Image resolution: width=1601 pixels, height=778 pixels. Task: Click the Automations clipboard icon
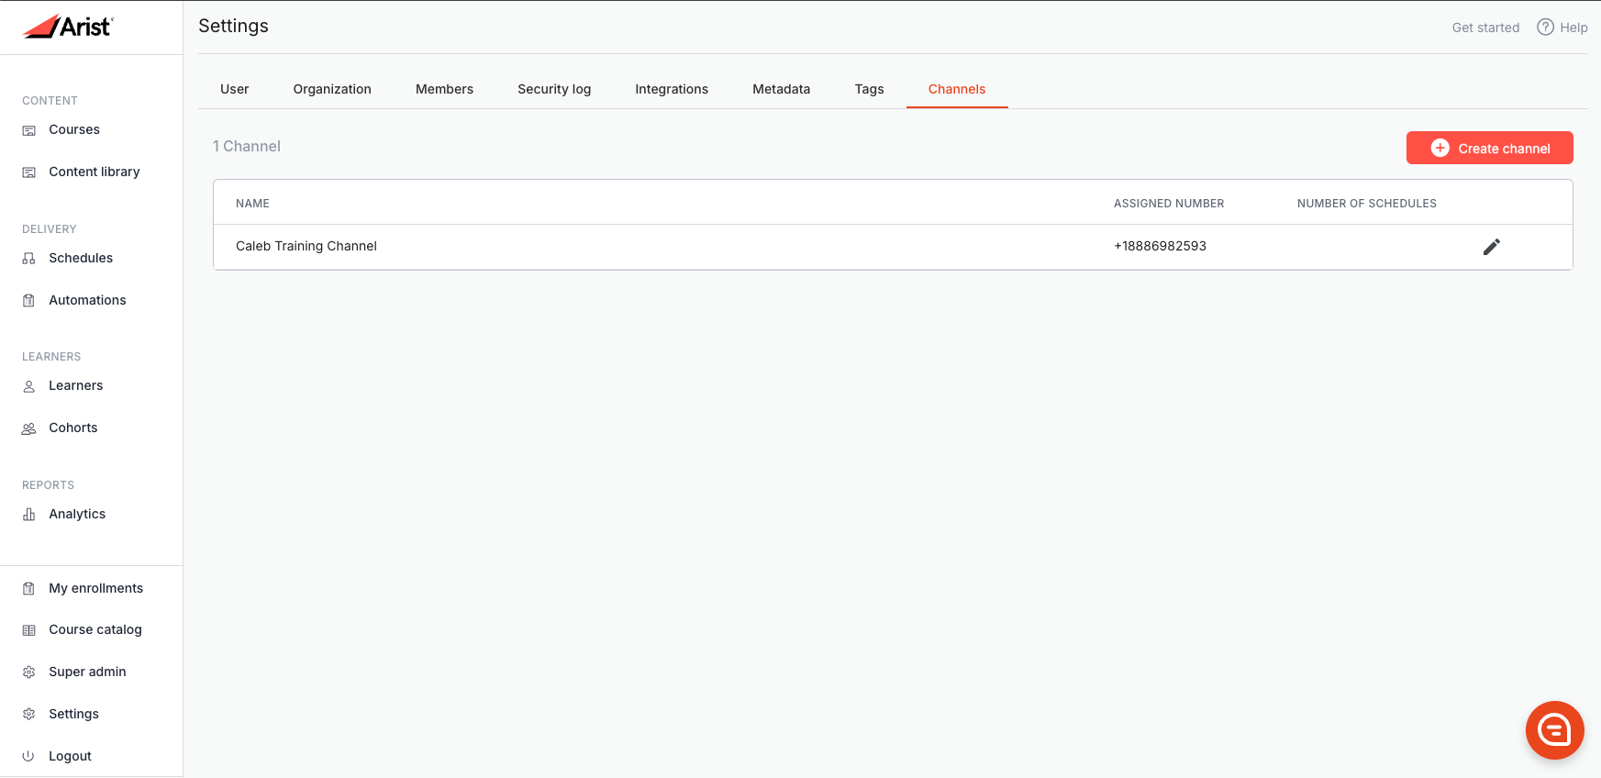coord(29,301)
